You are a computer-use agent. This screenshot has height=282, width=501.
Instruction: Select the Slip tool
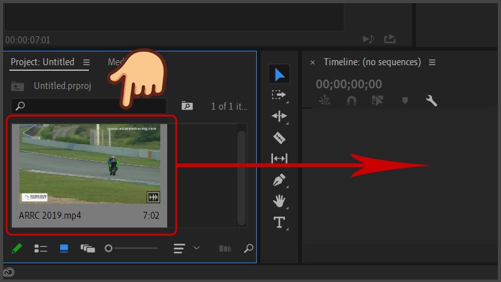[279, 159]
